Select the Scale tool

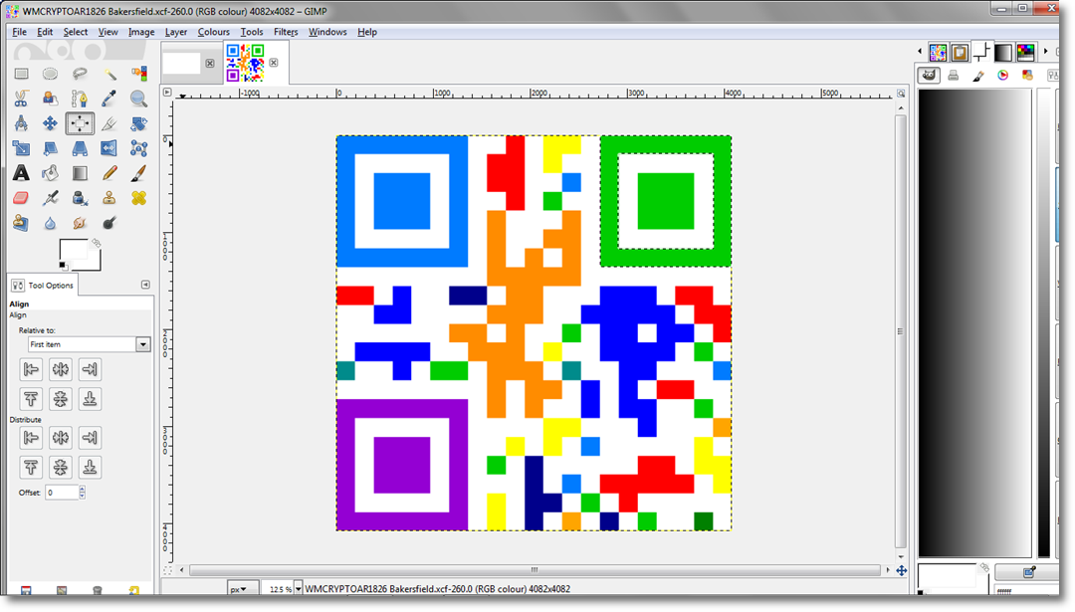pos(21,148)
